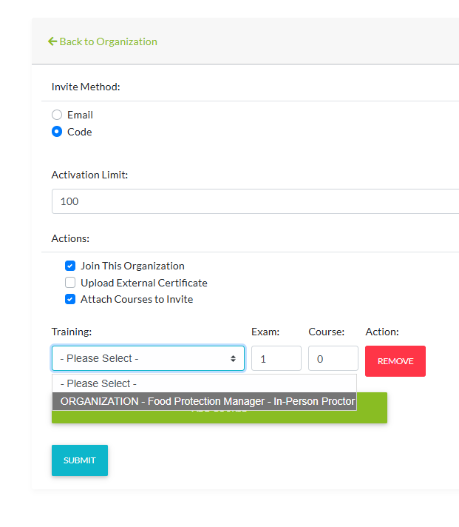Image resolution: width=459 pixels, height=527 pixels.
Task: Click the 'Upload External Certificate' label text
Action: point(143,283)
